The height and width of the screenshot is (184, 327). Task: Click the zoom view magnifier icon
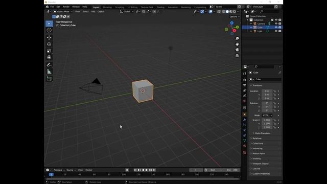[237, 39]
